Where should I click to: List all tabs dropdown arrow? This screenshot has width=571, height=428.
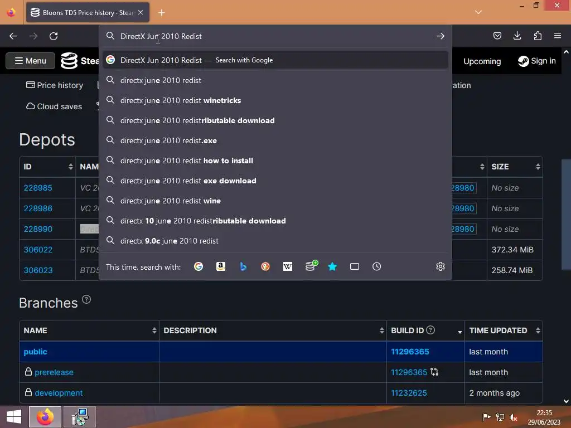pos(478,12)
